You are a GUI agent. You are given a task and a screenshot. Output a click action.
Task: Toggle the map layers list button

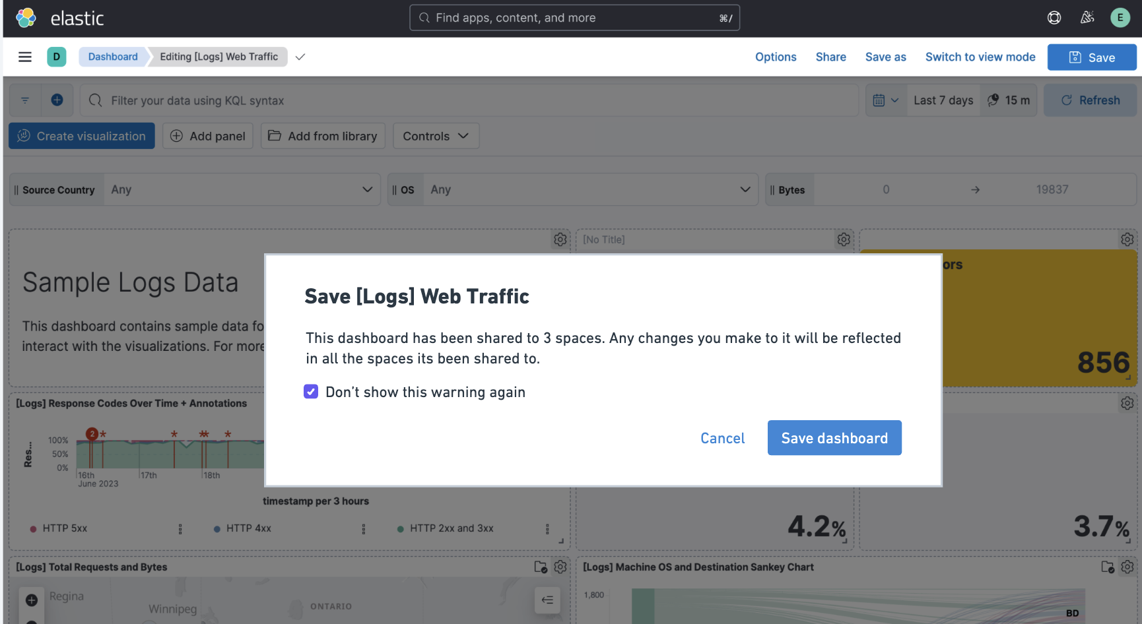click(547, 600)
